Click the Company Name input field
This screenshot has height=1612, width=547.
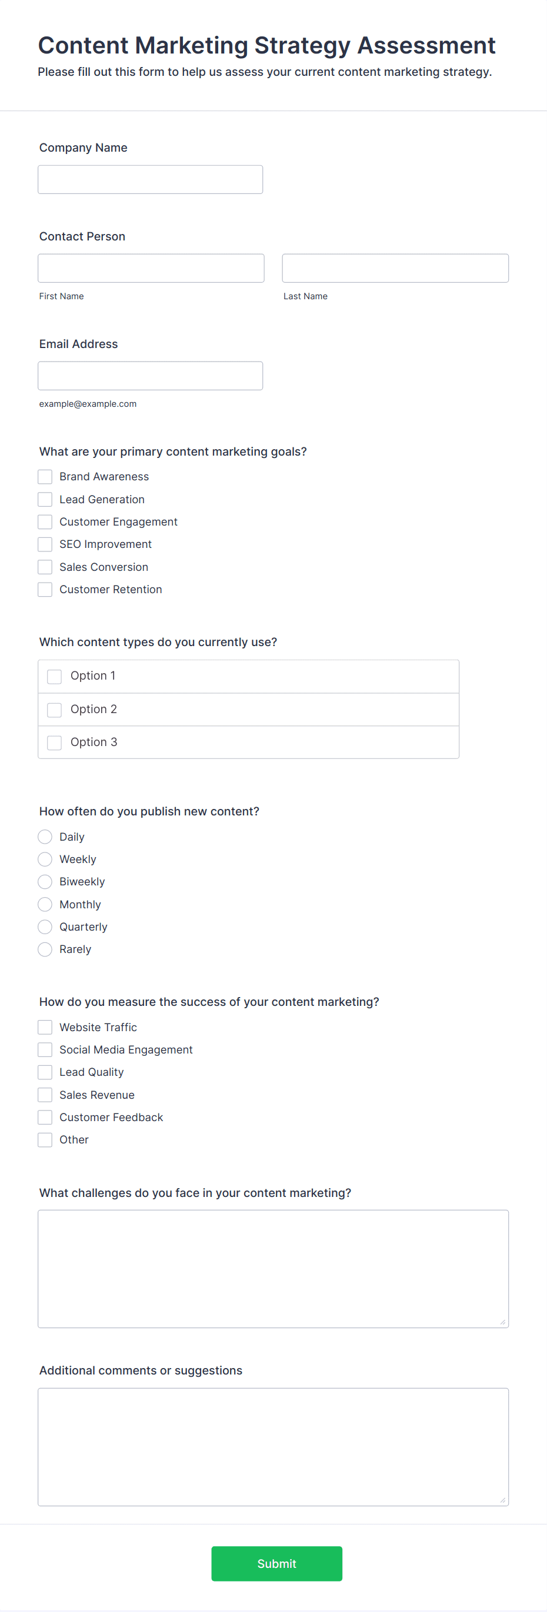(x=150, y=179)
